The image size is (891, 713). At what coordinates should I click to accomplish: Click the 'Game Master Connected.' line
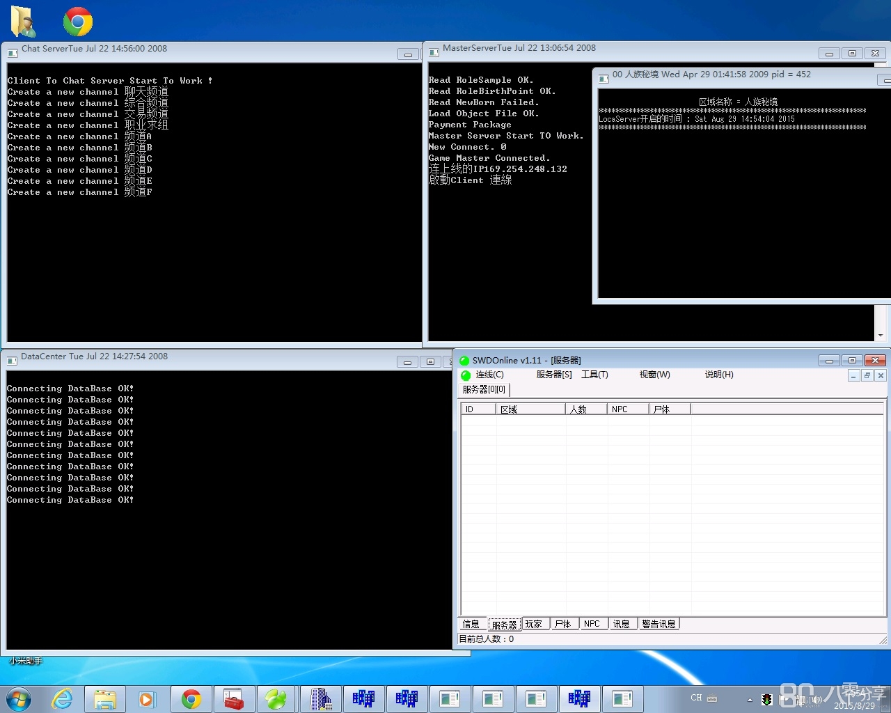point(489,158)
